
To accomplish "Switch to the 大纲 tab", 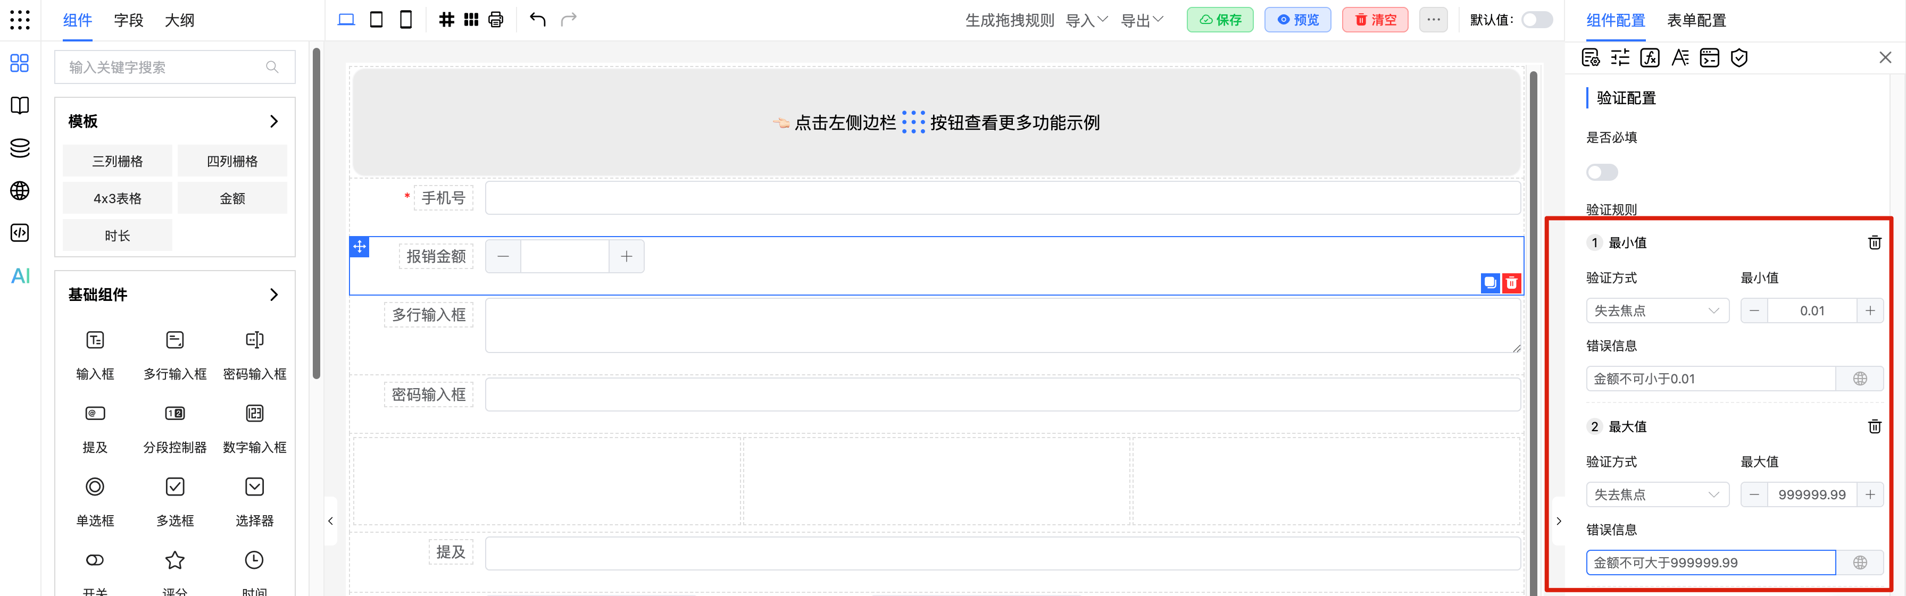I will click(x=179, y=20).
